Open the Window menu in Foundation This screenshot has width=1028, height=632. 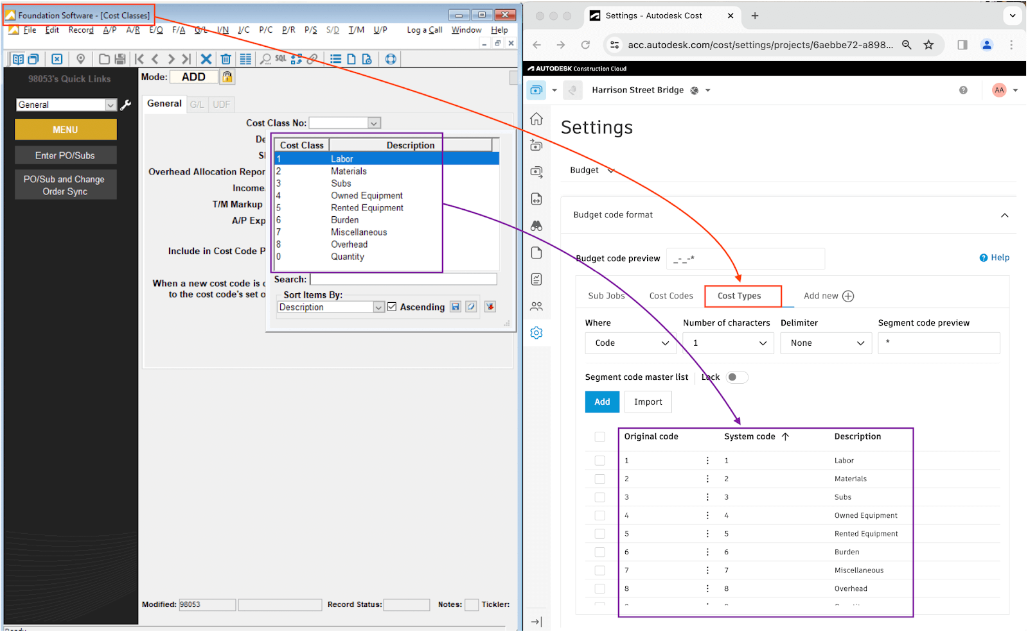pyautogui.click(x=466, y=30)
